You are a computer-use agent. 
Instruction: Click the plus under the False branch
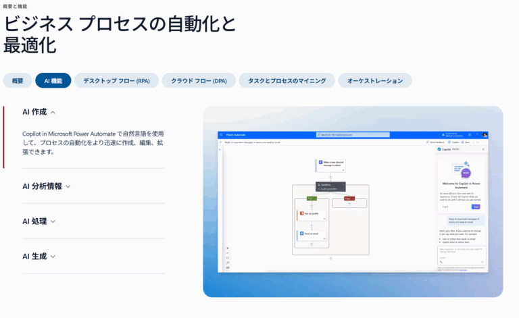coord(349,204)
